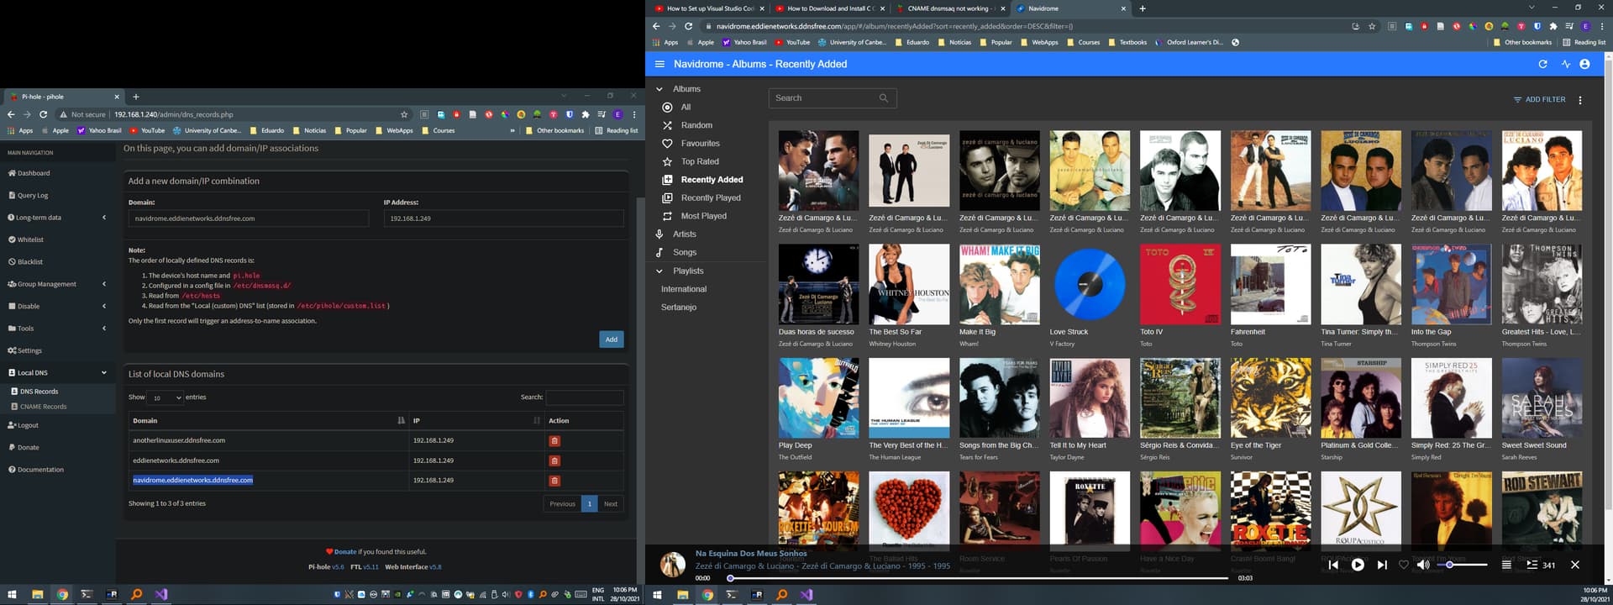The image size is (1613, 605).
Task: Click the IP Address input field
Action: pos(504,218)
